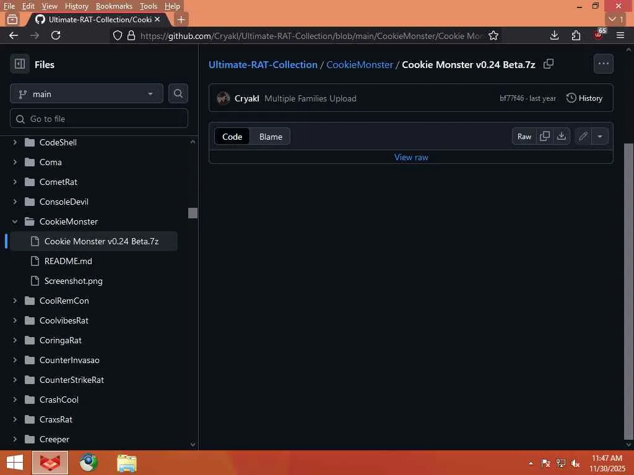Close the Ultimate-RAT-Collection browser tab
Viewport: 634px width, 475px height.
click(157, 19)
